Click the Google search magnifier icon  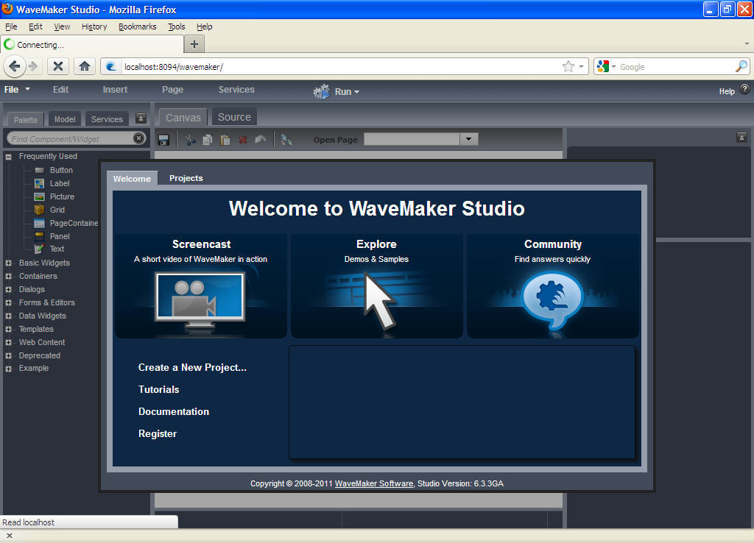tap(741, 66)
